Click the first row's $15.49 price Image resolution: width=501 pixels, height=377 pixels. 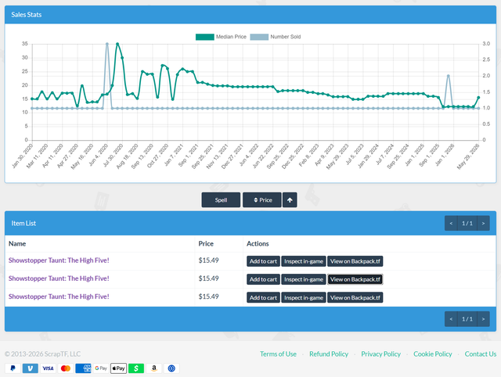pos(209,260)
